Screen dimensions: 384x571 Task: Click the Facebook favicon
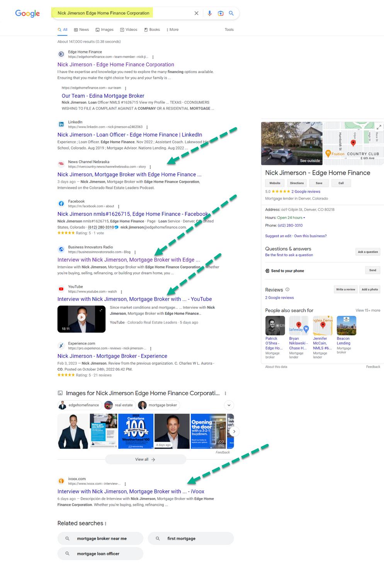61,204
